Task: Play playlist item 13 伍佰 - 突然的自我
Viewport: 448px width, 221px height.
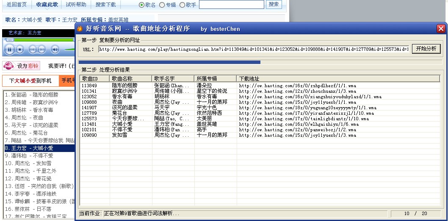Action: 39,186
